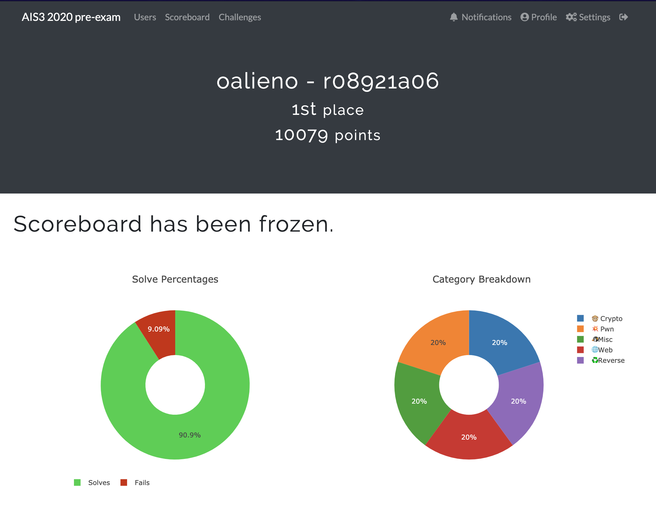Click the Settings gear icon
This screenshot has height=505, width=656.
tap(571, 17)
